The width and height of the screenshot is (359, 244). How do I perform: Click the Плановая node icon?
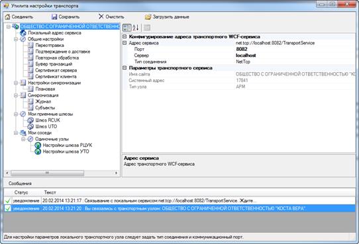[30, 89]
